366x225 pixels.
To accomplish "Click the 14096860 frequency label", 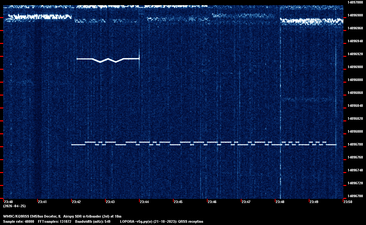I will [355, 93].
